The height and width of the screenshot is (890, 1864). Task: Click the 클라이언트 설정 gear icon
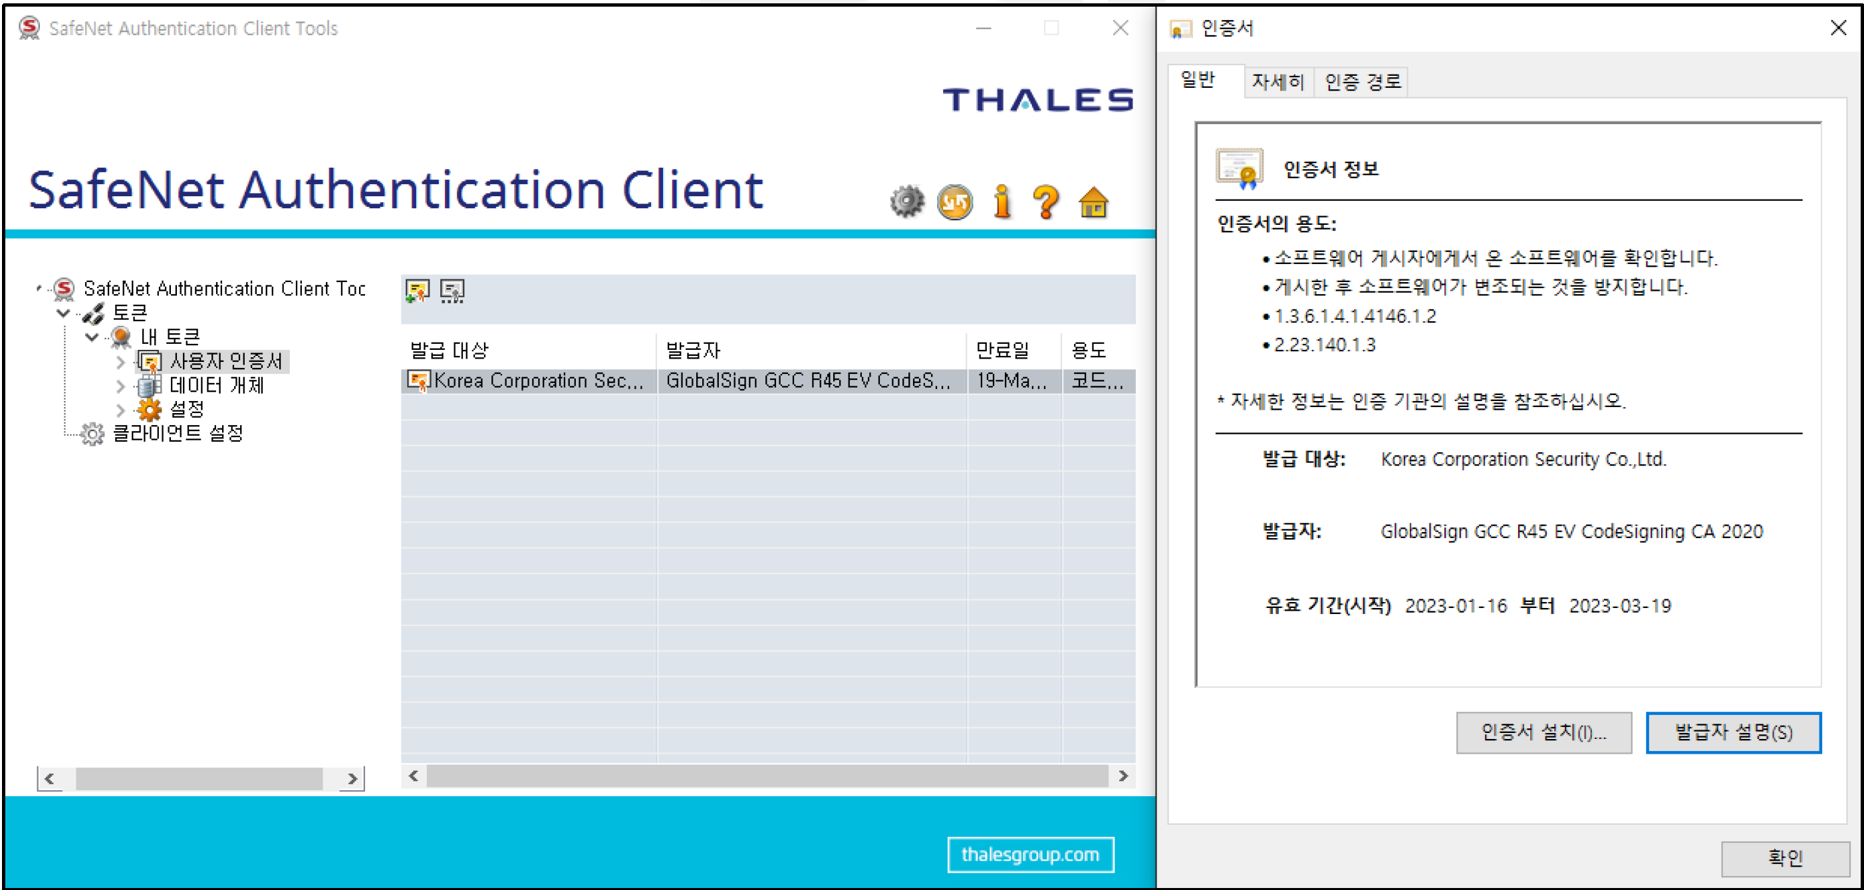click(x=92, y=434)
